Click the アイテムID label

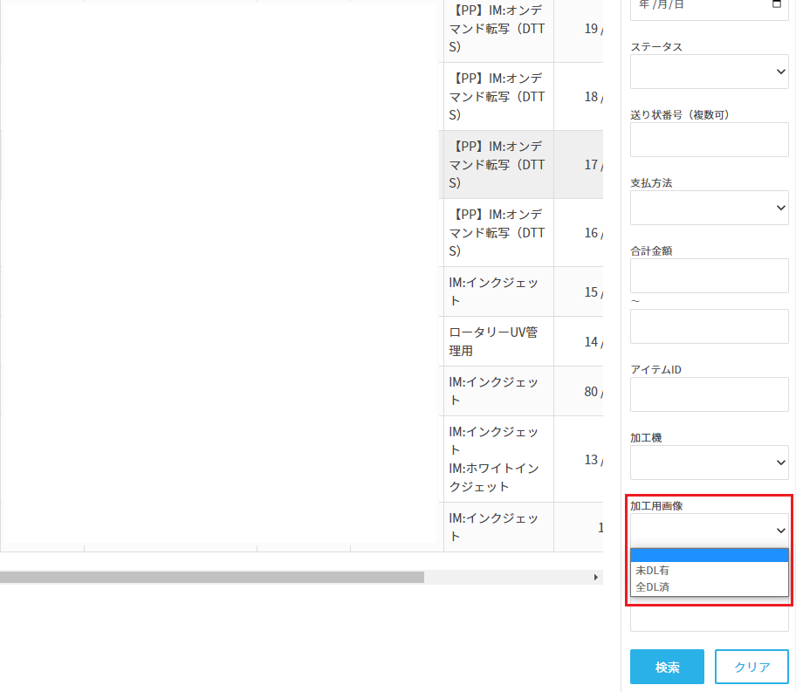coord(655,370)
